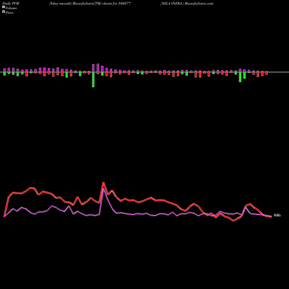Click the 'Volume' legend label
Screen dimensions: 289x289
(11, 8)
